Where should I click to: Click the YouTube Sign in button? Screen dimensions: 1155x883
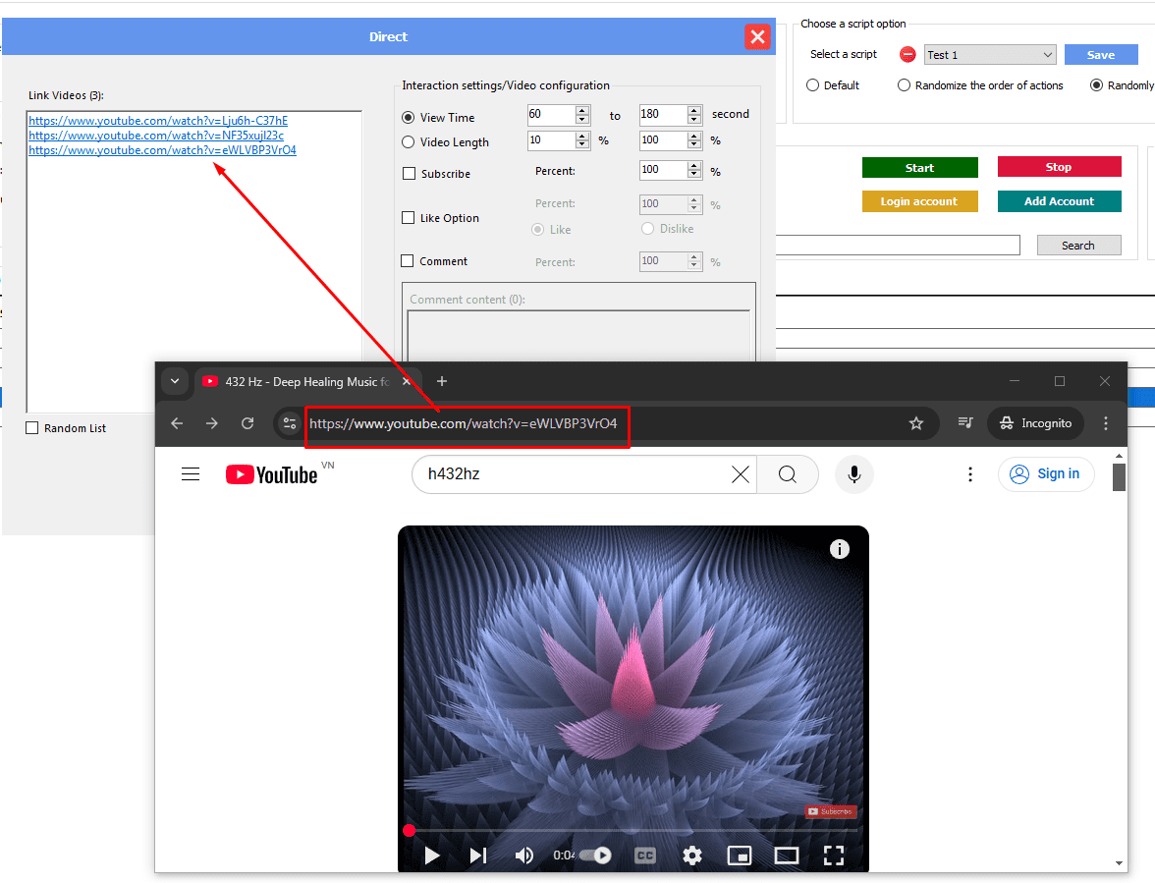(1046, 474)
